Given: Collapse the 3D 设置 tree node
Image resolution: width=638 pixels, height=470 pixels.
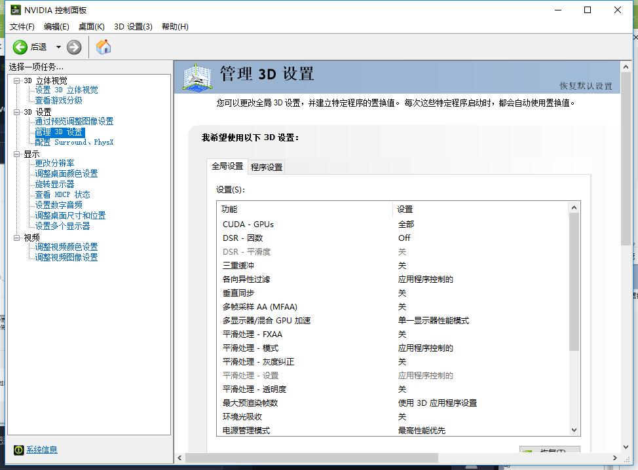Looking at the screenshot, I should tap(16, 112).
